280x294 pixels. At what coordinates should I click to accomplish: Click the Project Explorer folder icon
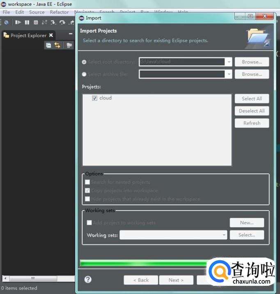point(6,35)
